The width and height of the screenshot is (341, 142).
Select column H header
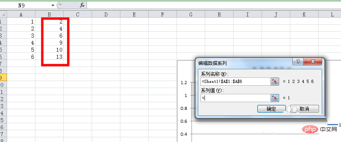(x=219, y=14)
